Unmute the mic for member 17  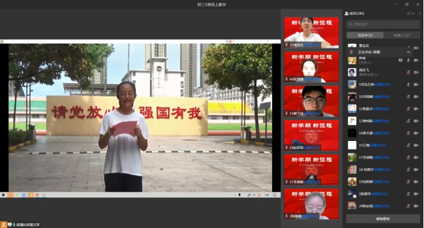[408, 158]
